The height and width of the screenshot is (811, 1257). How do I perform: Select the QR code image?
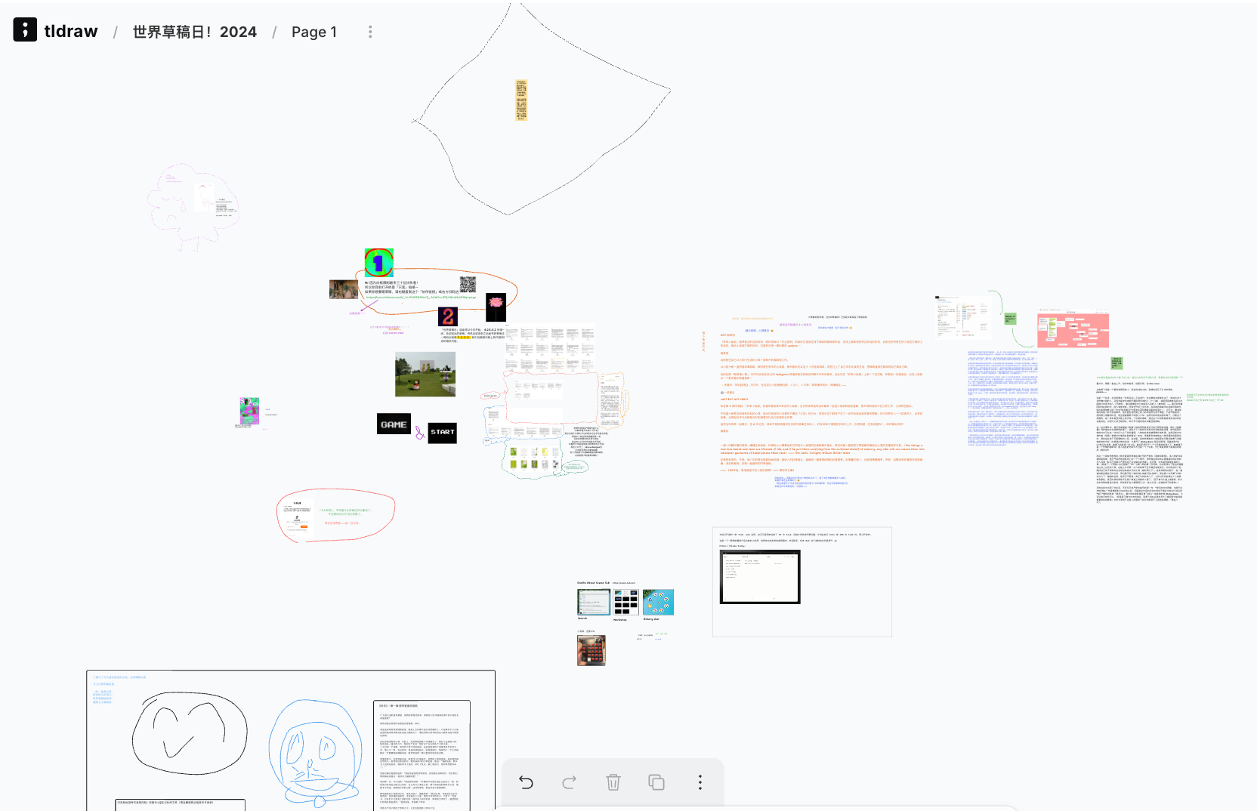(468, 284)
